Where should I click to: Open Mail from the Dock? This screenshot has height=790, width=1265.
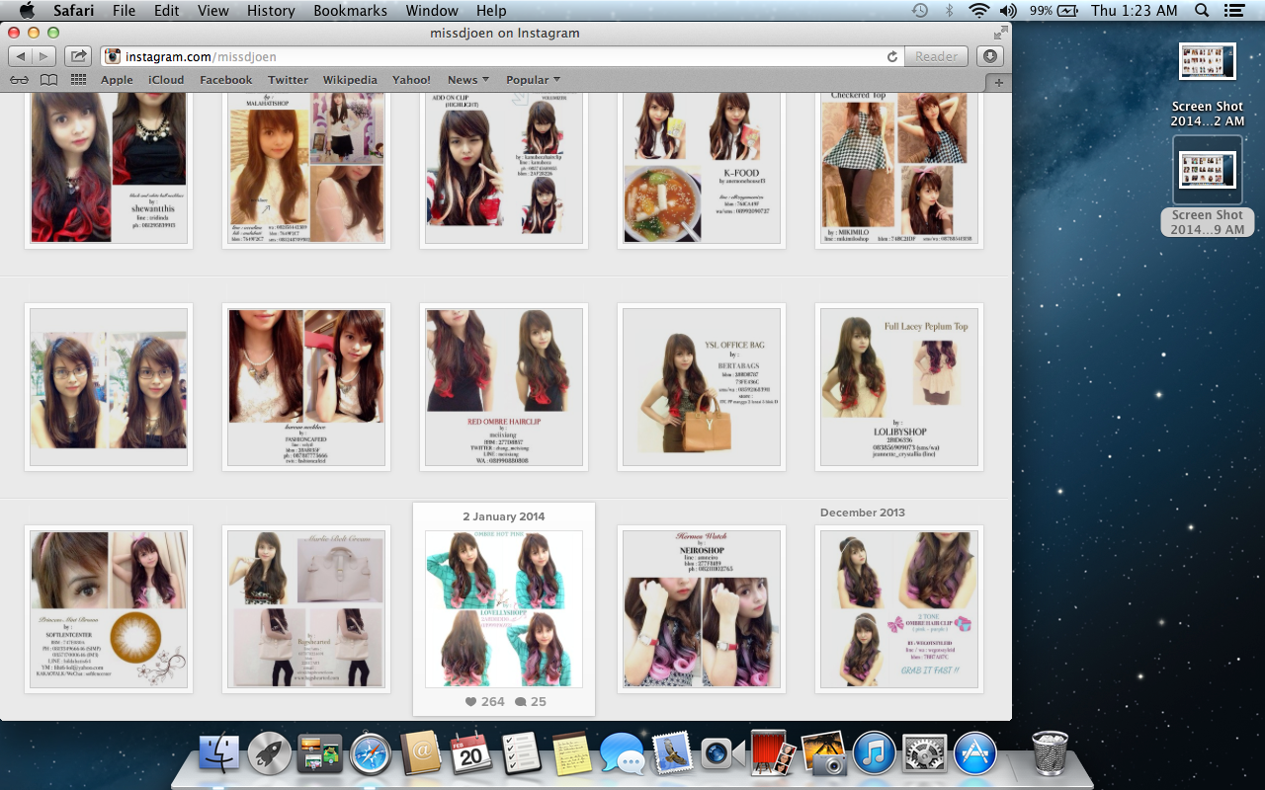[672, 753]
